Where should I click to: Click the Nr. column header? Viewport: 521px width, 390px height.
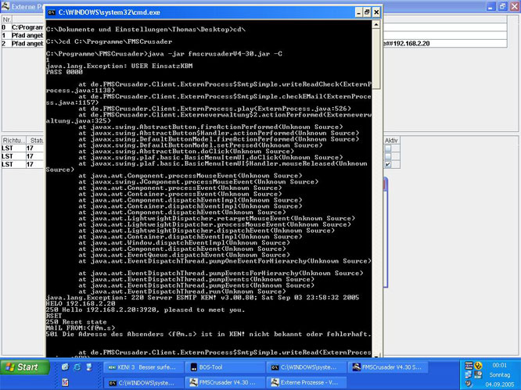point(5,19)
